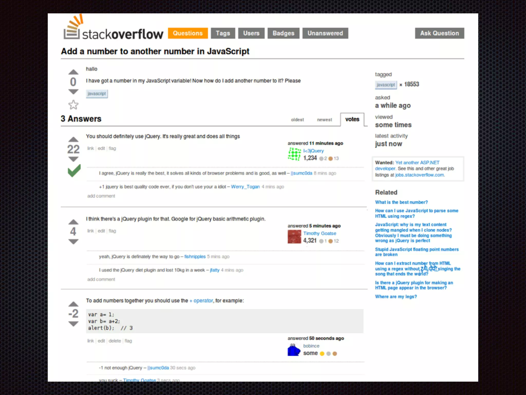Viewport: 526px width, 395px height.
Task: Select the votes sorting tab
Action: 352,119
